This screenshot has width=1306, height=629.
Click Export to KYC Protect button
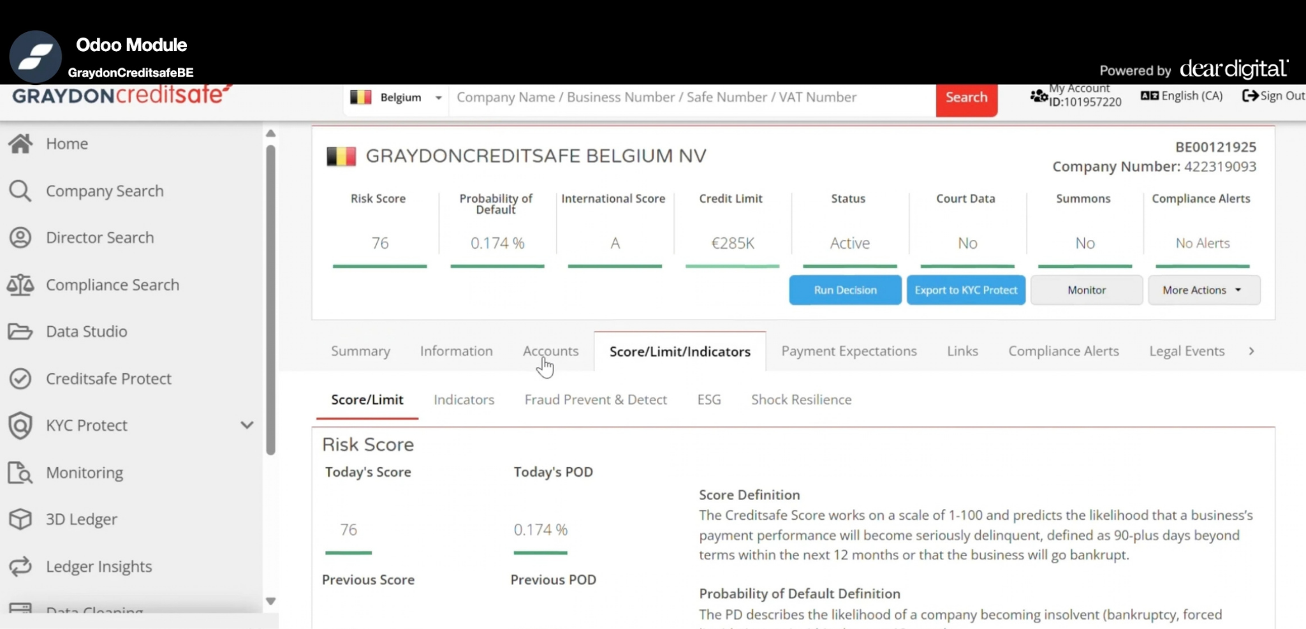(x=966, y=290)
